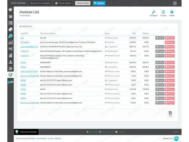
Task: Open the Statistics bar chart sidebar icon
Action: (11, 42)
